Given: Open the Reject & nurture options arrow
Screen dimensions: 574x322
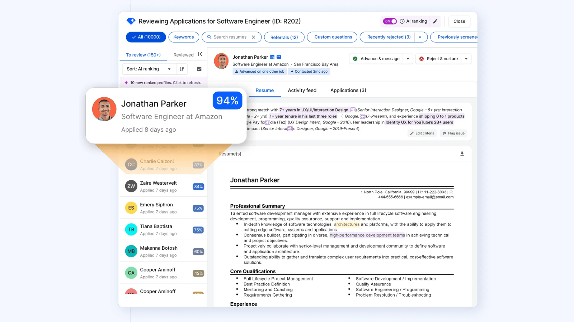Looking at the screenshot, I should click(x=467, y=58).
